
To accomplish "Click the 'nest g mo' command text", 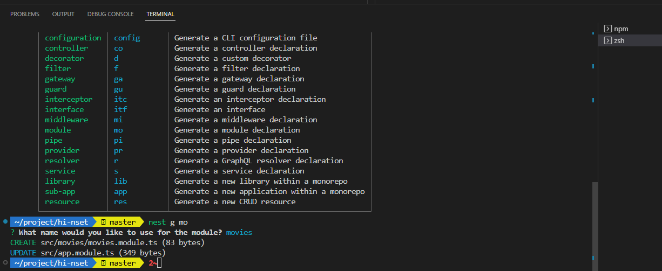I will (168, 222).
